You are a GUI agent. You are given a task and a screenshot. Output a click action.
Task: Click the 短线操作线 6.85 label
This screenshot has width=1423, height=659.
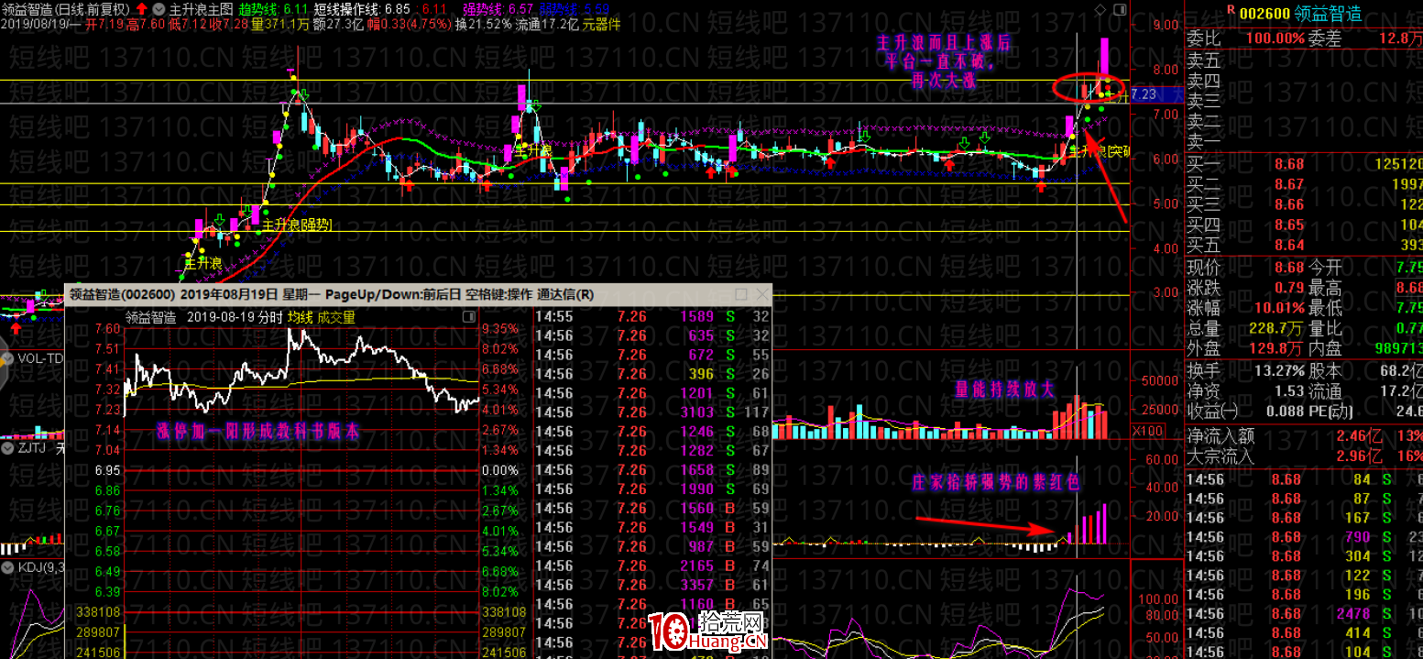point(361,8)
